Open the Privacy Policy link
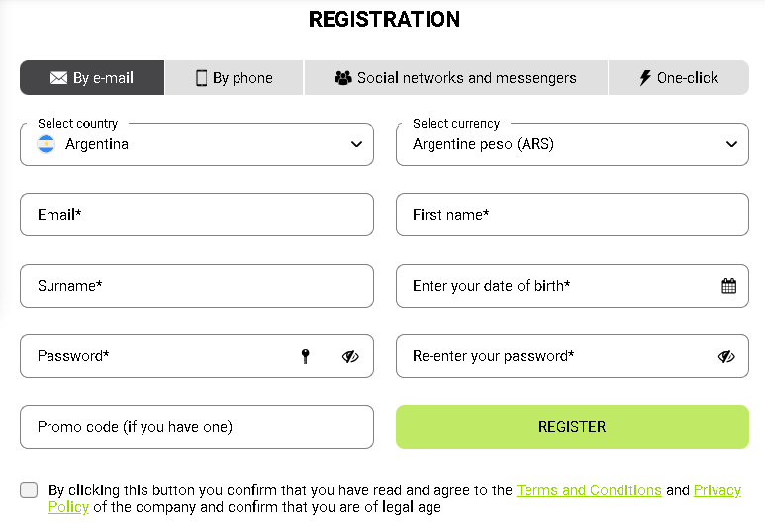 coord(717,491)
